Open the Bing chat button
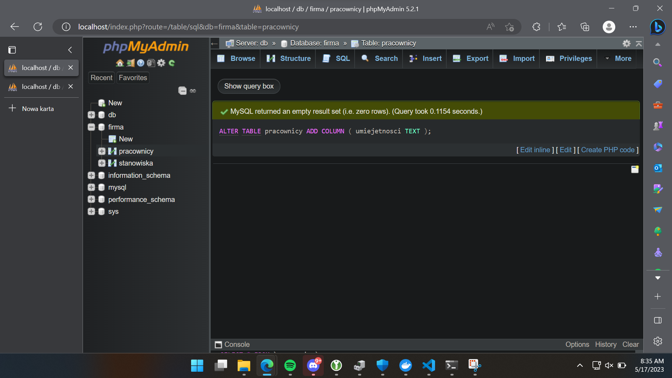 pyautogui.click(x=658, y=27)
